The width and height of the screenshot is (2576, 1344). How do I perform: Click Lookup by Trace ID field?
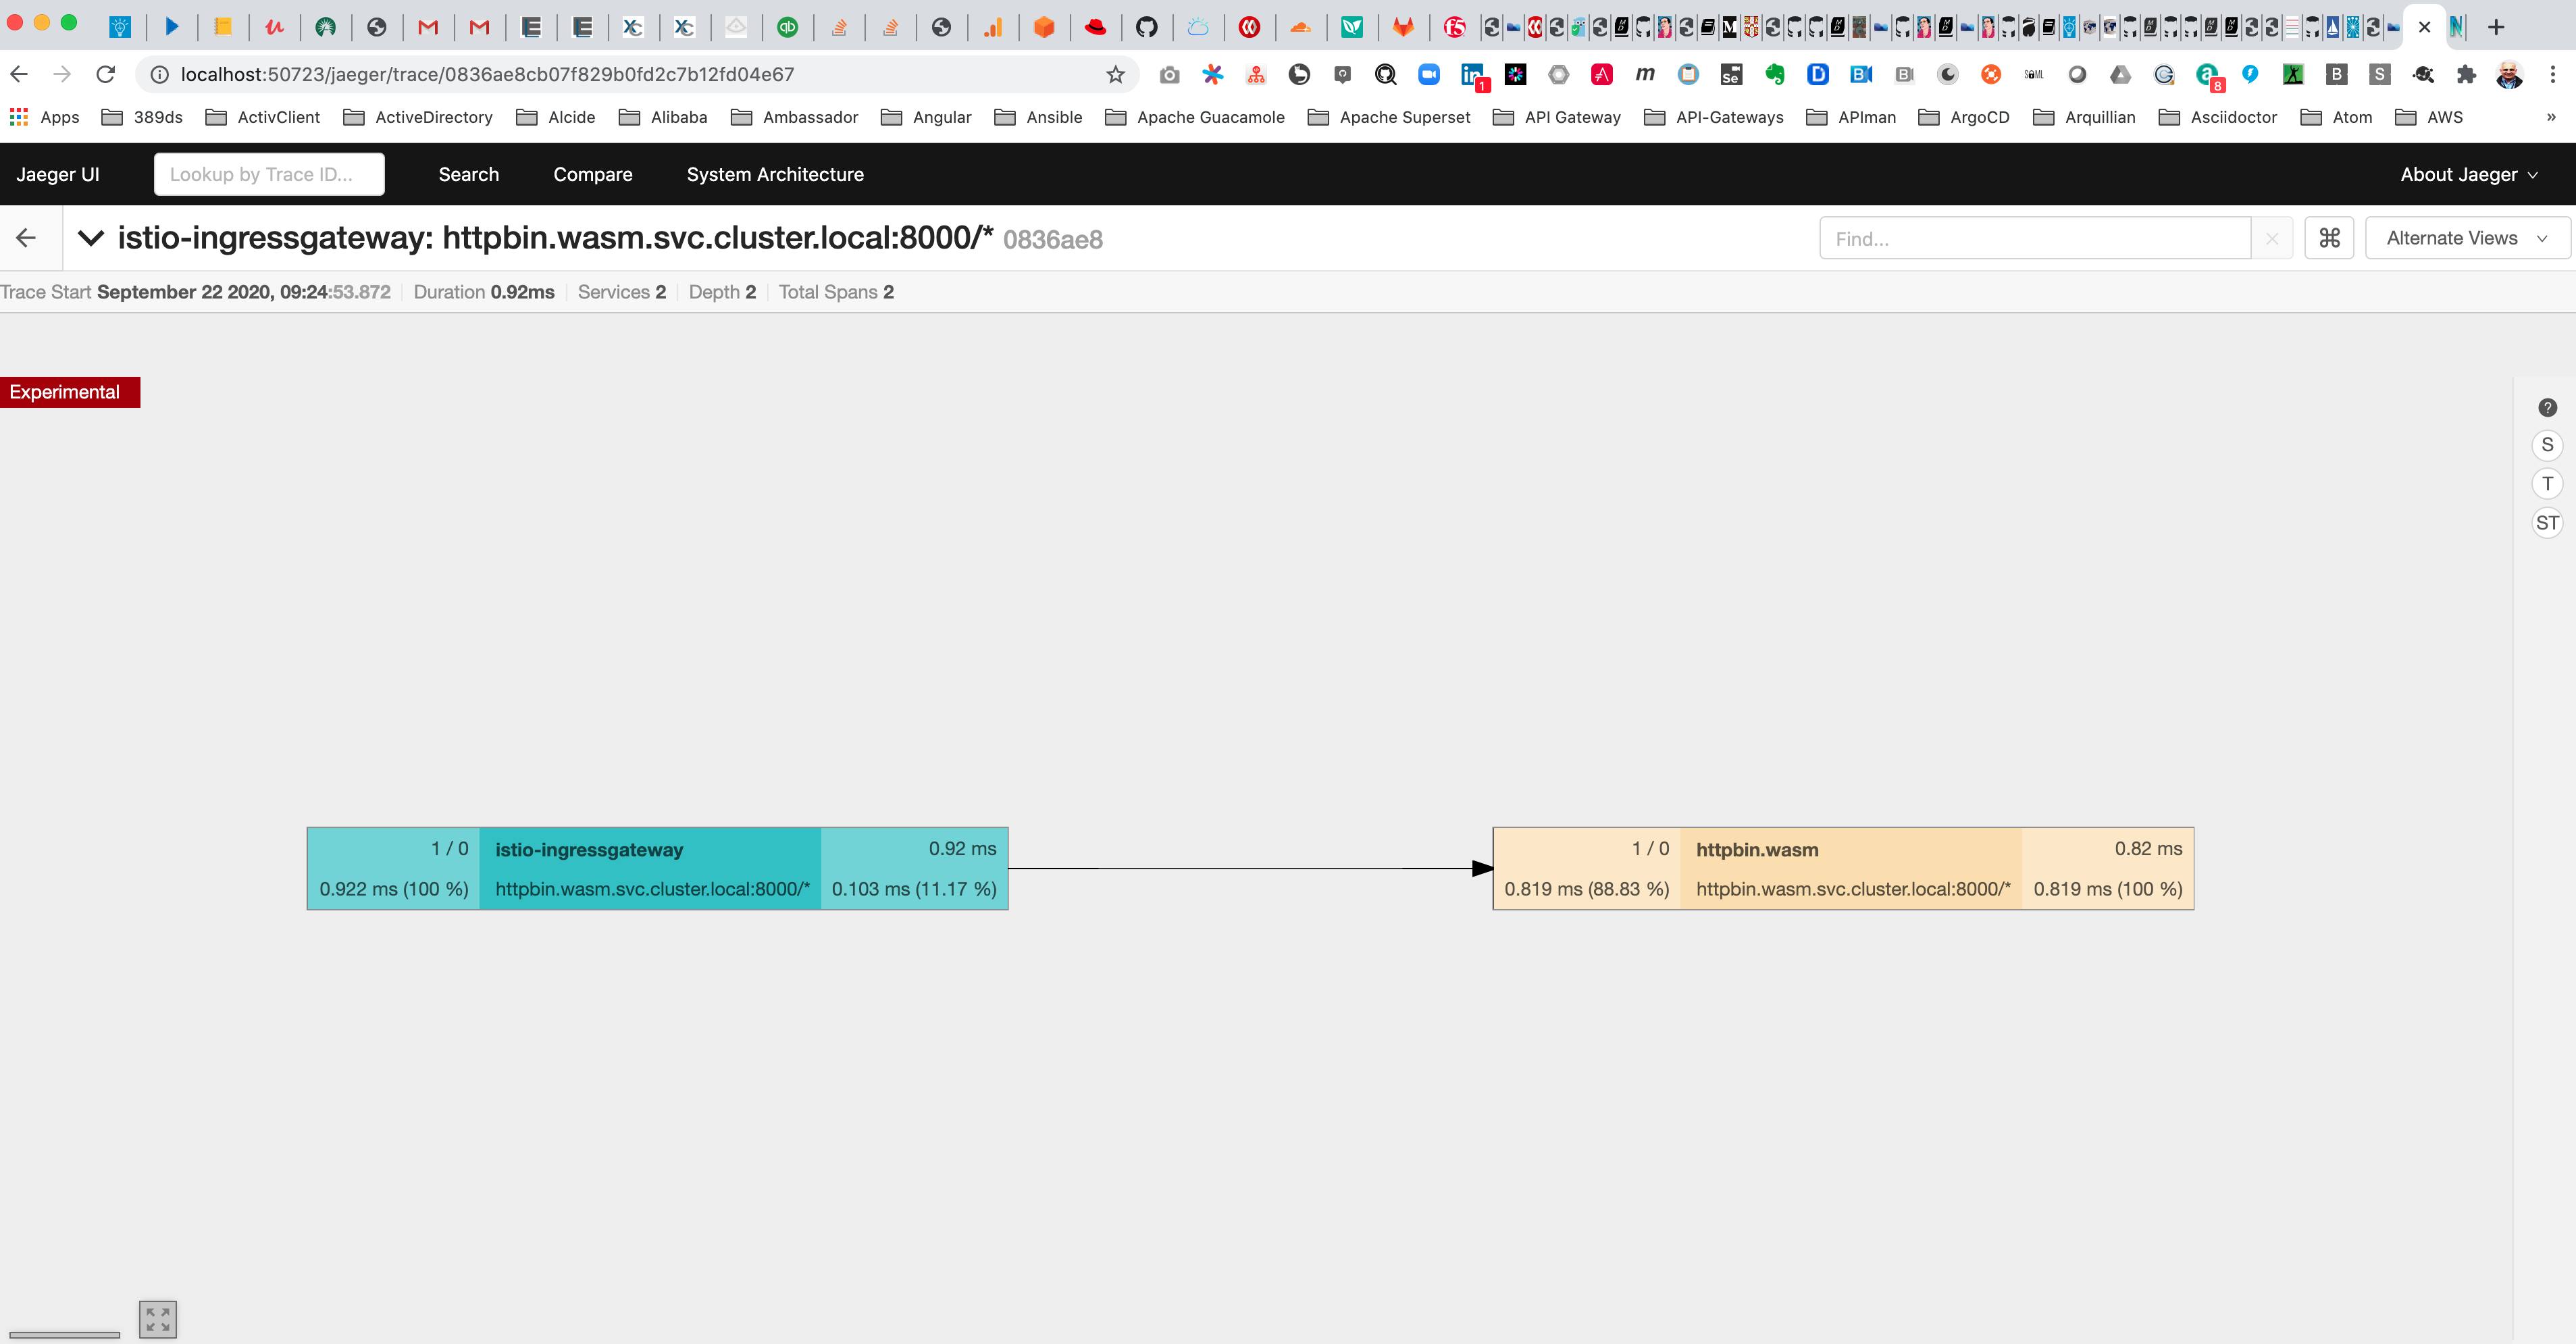pyautogui.click(x=269, y=174)
